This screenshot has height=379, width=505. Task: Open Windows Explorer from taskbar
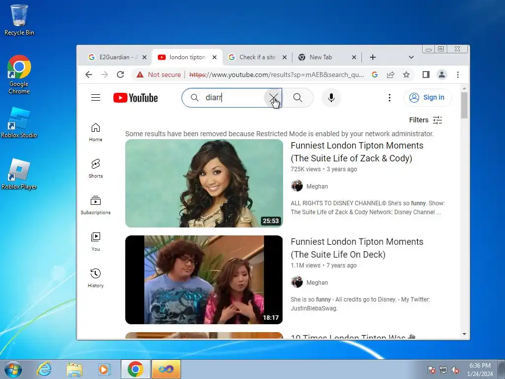74,369
